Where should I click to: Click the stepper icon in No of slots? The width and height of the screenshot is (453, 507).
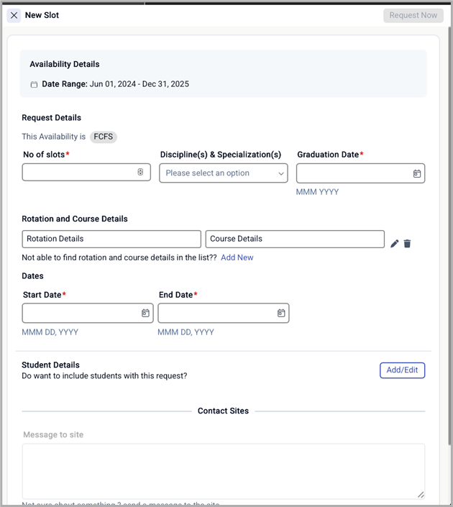[x=141, y=173]
